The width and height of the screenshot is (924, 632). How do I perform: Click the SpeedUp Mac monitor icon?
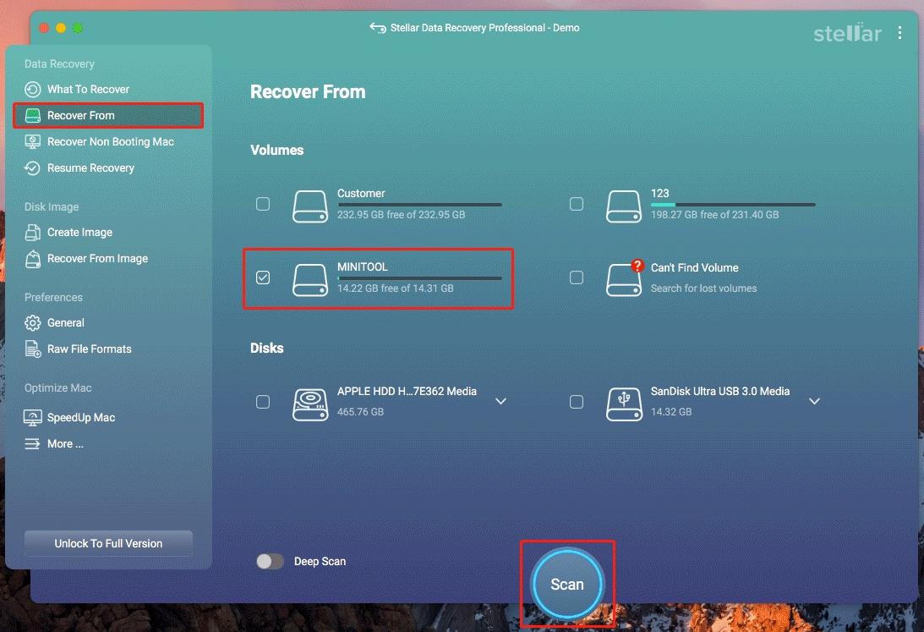pos(33,417)
